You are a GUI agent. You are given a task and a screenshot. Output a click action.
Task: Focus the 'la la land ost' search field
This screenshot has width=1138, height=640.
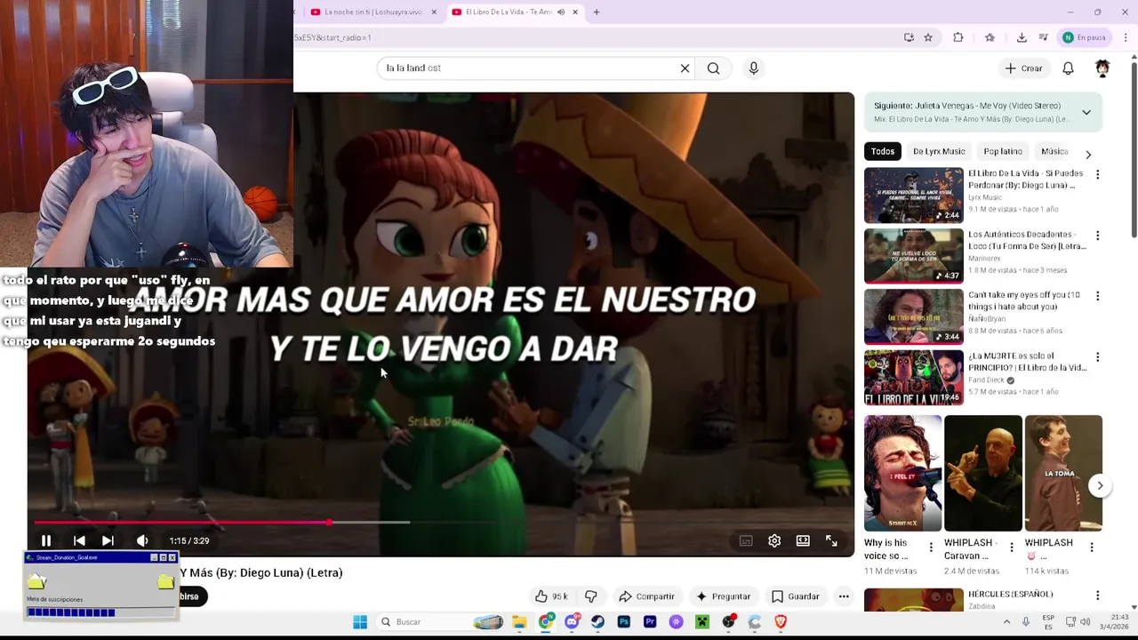click(x=529, y=68)
